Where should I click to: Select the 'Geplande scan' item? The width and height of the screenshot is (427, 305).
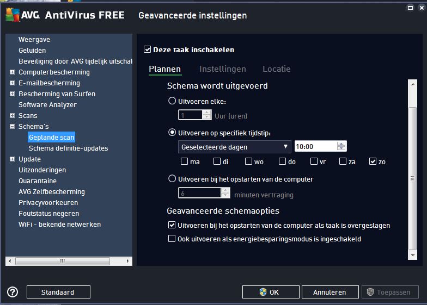point(51,137)
